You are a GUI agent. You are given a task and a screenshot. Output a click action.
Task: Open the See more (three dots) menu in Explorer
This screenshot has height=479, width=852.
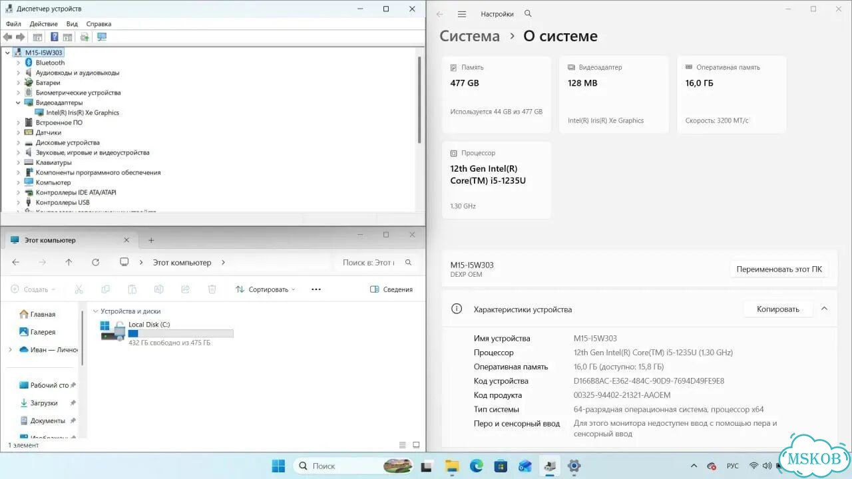coord(316,289)
